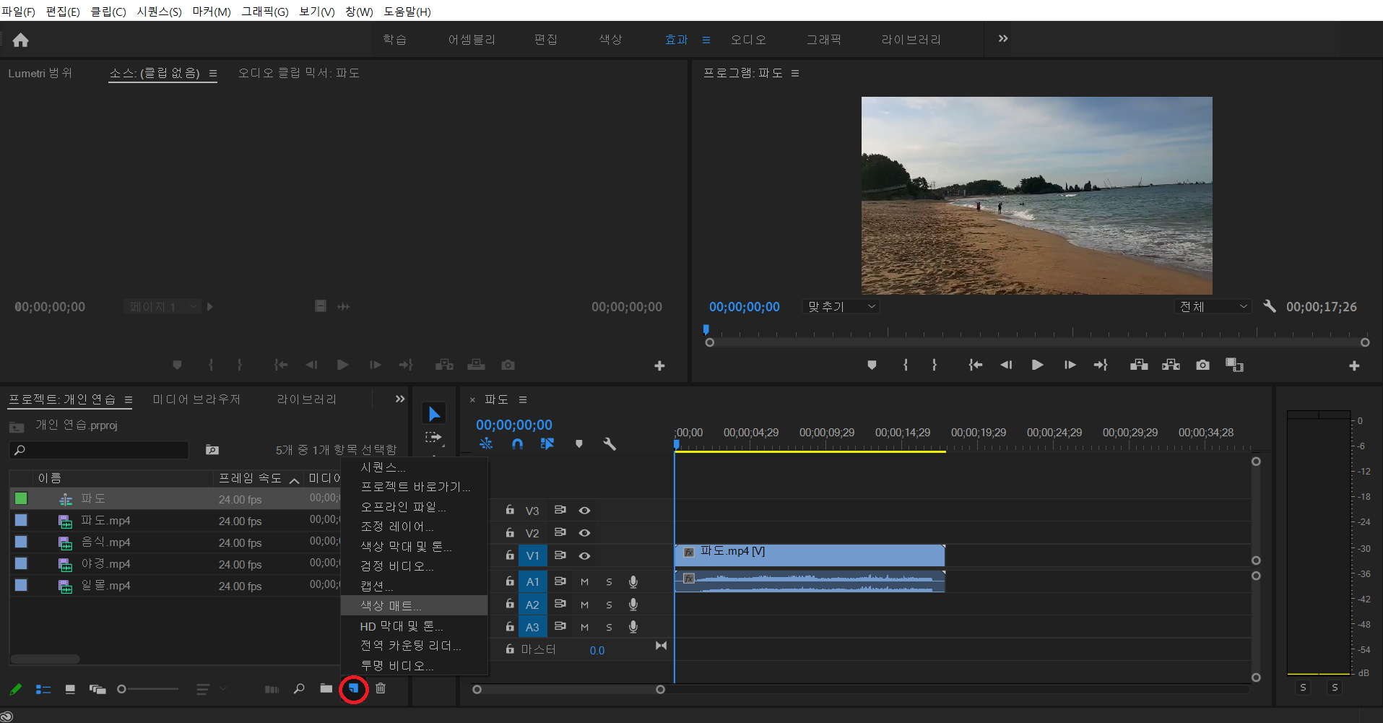1383x723 pixels.
Task: Open Program monitor wrench settings
Action: [x=1270, y=306]
